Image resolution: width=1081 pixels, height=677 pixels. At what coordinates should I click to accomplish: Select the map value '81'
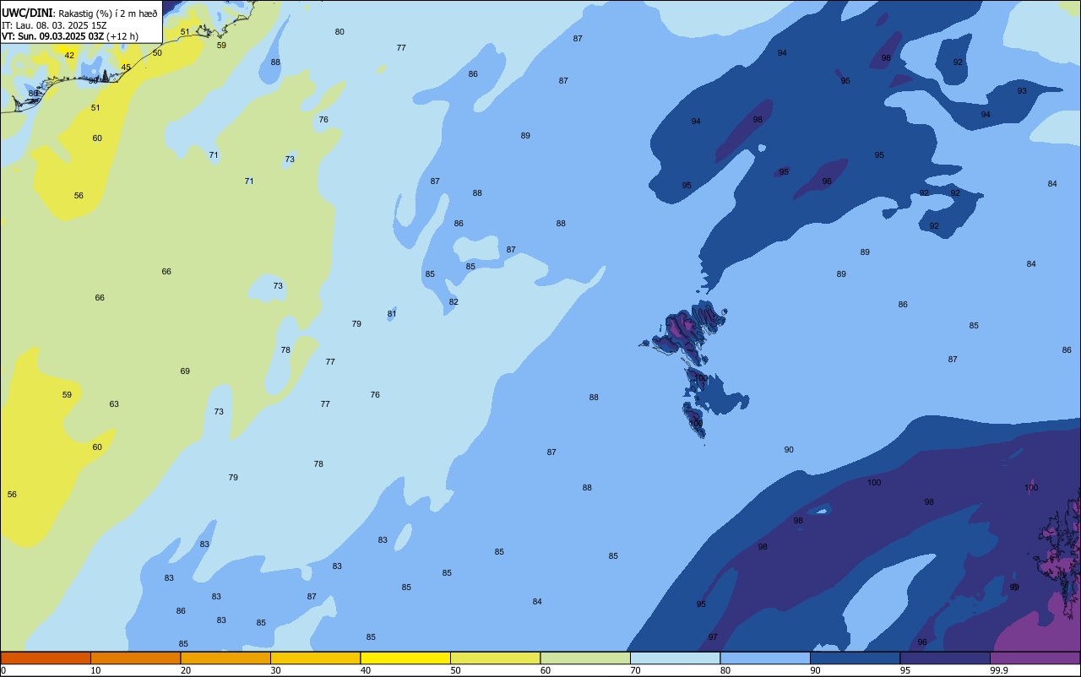[392, 314]
